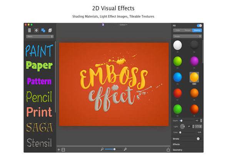Click the share export icon
The image size is (227, 158).
click(168, 150)
